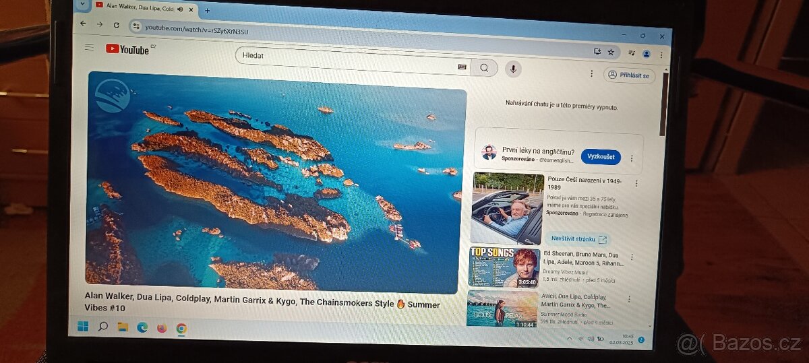The image size is (809, 363).
Task: Open the Chrome profile avatar
Action: tap(647, 53)
